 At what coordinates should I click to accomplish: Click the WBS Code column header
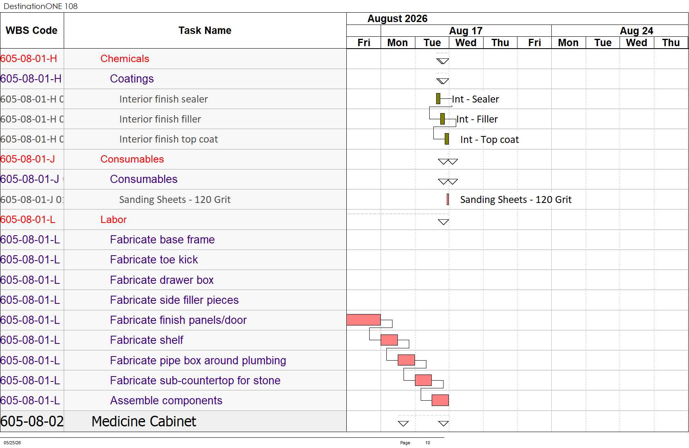31,31
